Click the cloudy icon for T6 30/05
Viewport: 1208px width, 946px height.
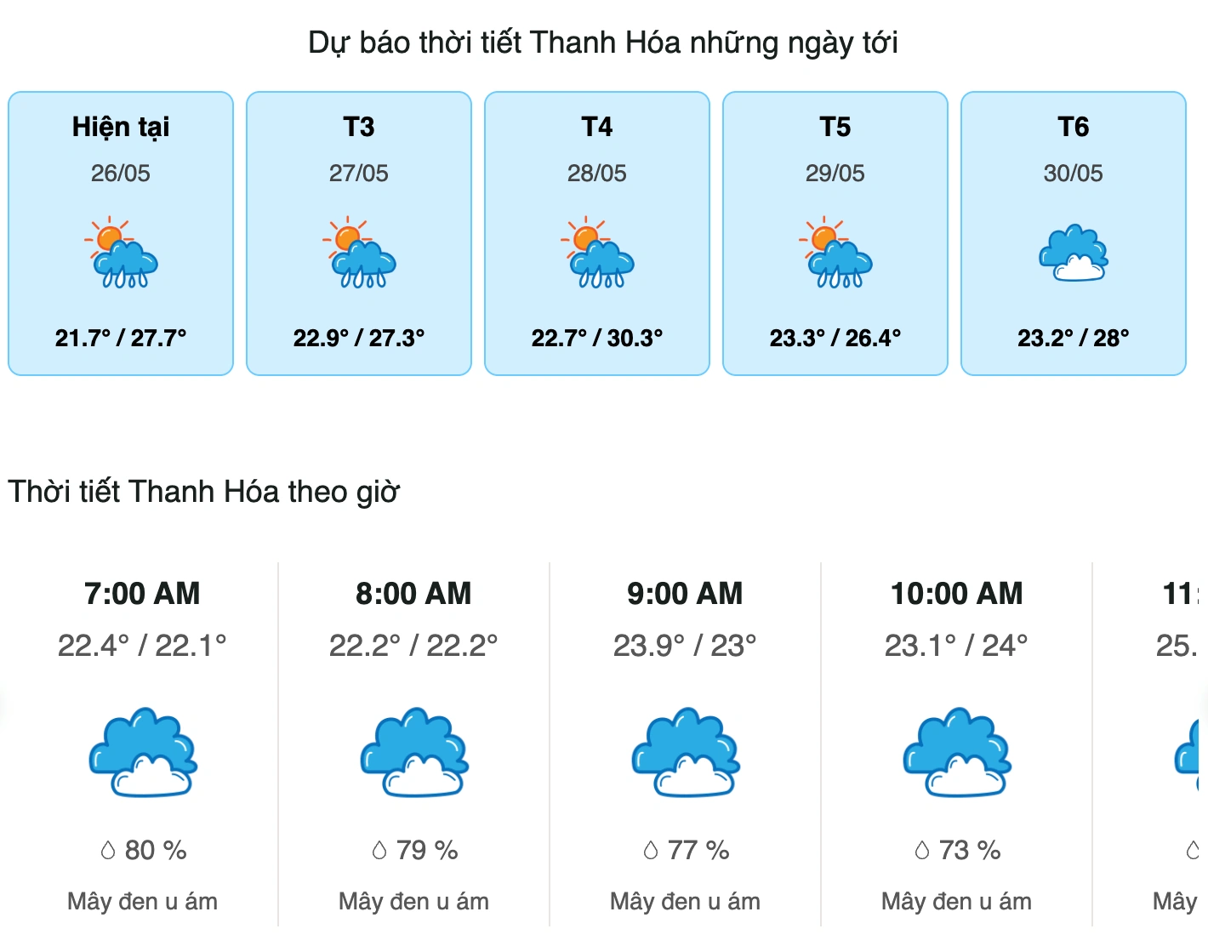pos(1074,254)
